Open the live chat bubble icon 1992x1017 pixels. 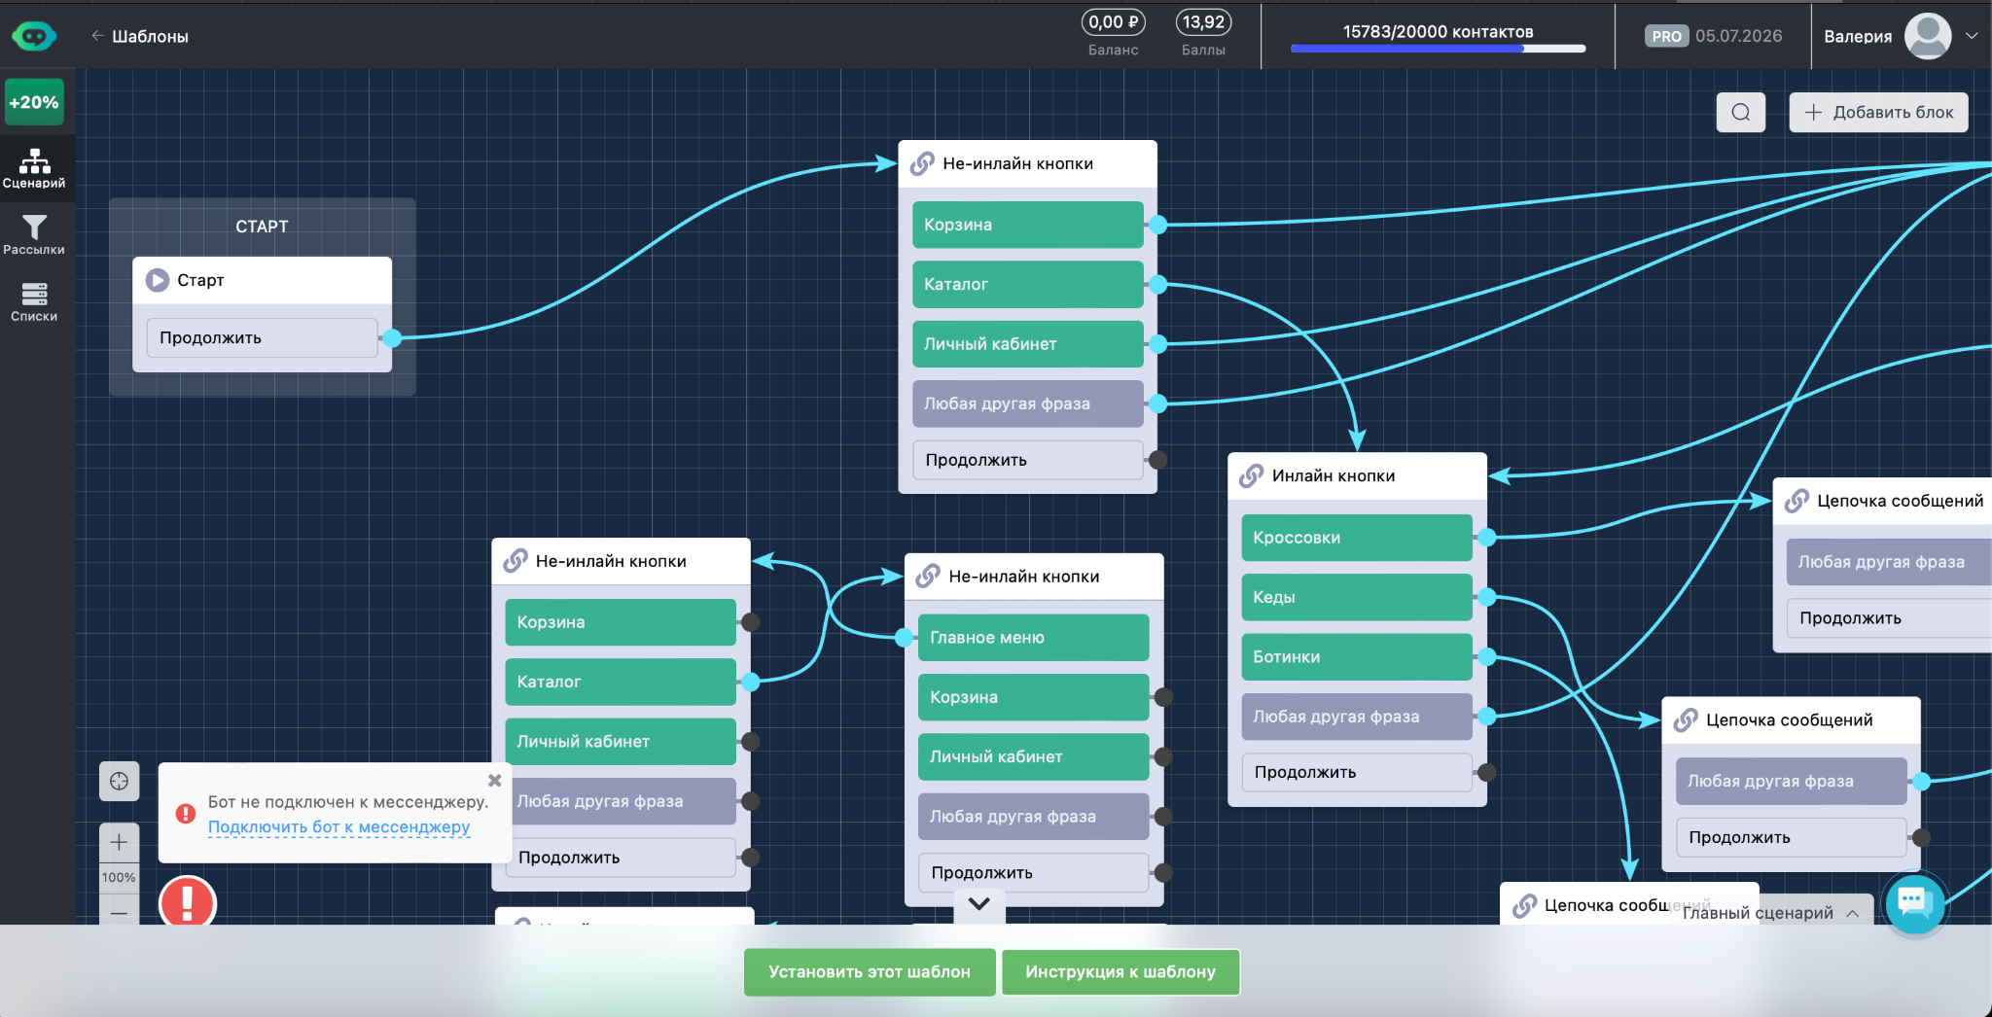pos(1914,902)
